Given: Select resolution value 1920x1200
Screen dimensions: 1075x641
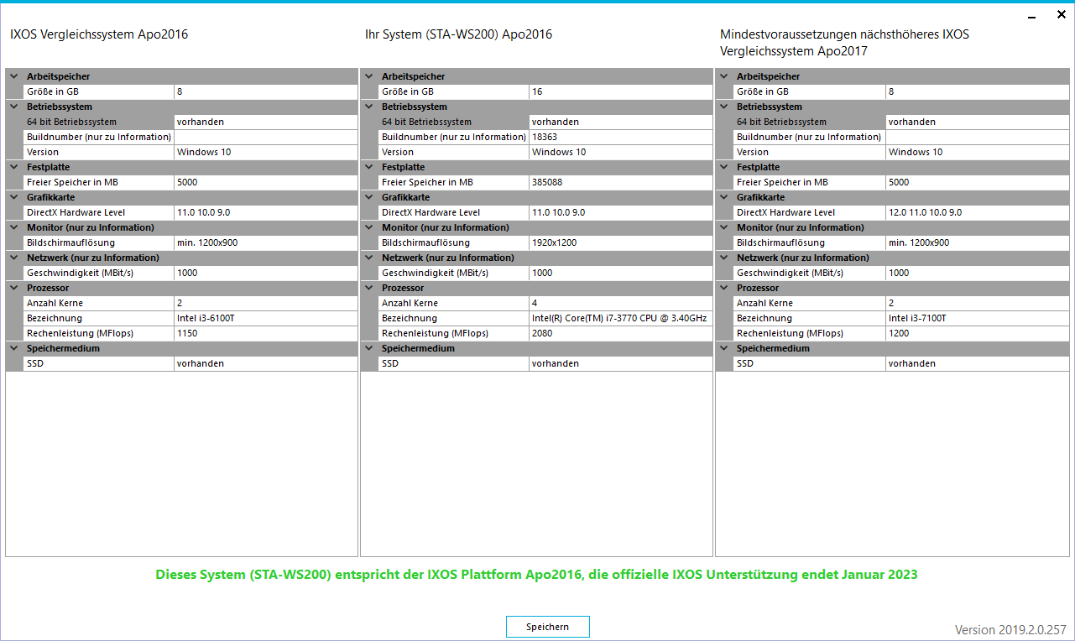Looking at the screenshot, I should coord(621,242).
